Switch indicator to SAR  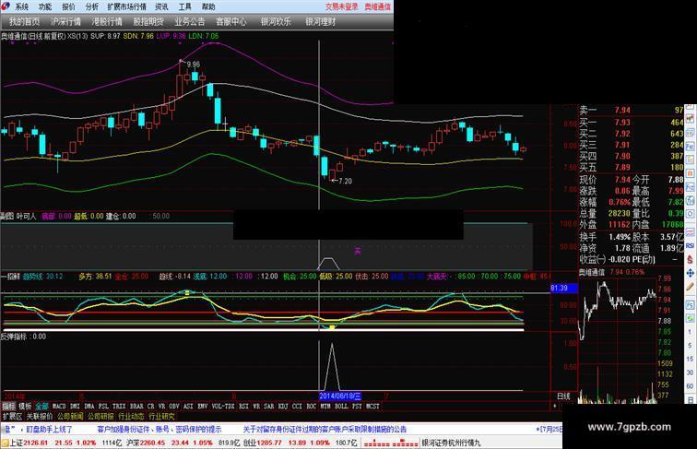pyautogui.click(x=269, y=406)
